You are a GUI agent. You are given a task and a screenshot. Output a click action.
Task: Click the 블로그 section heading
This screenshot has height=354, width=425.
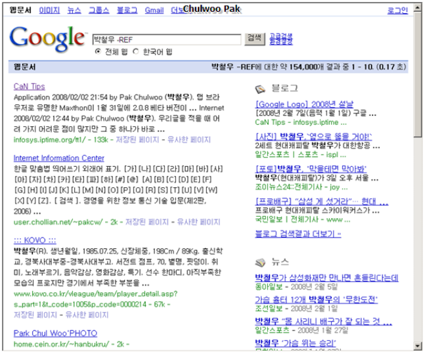click(x=284, y=88)
